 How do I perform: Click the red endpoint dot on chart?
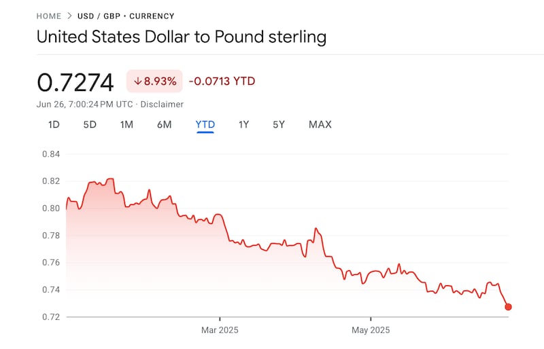point(509,307)
